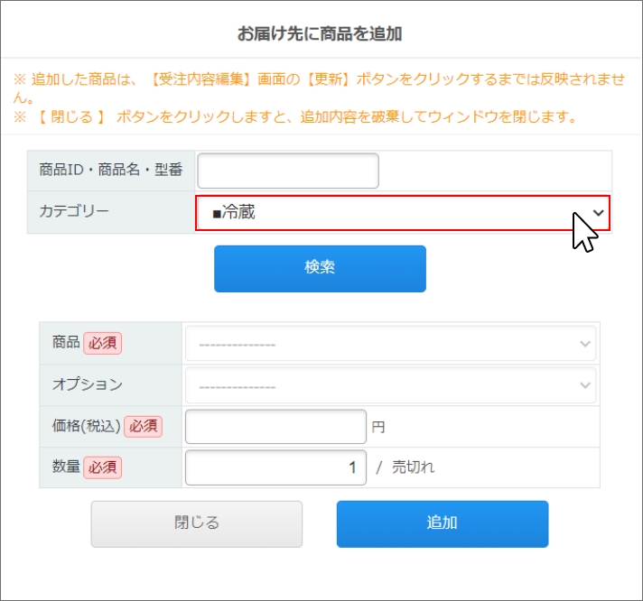Click the 価格(税込) input box
Image resolution: width=643 pixels, height=601 pixels.
click(x=275, y=426)
